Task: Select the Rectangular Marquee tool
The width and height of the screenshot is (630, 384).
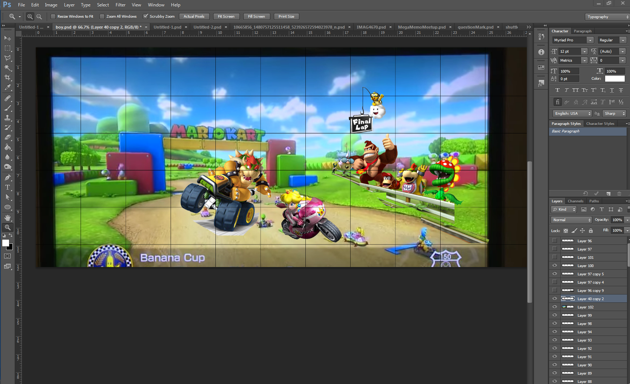Action: click(x=8, y=48)
